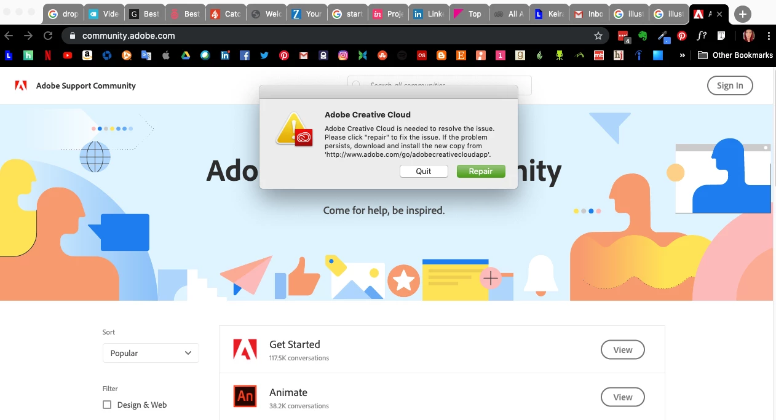Open the Apple logo bookmark

[166, 55]
